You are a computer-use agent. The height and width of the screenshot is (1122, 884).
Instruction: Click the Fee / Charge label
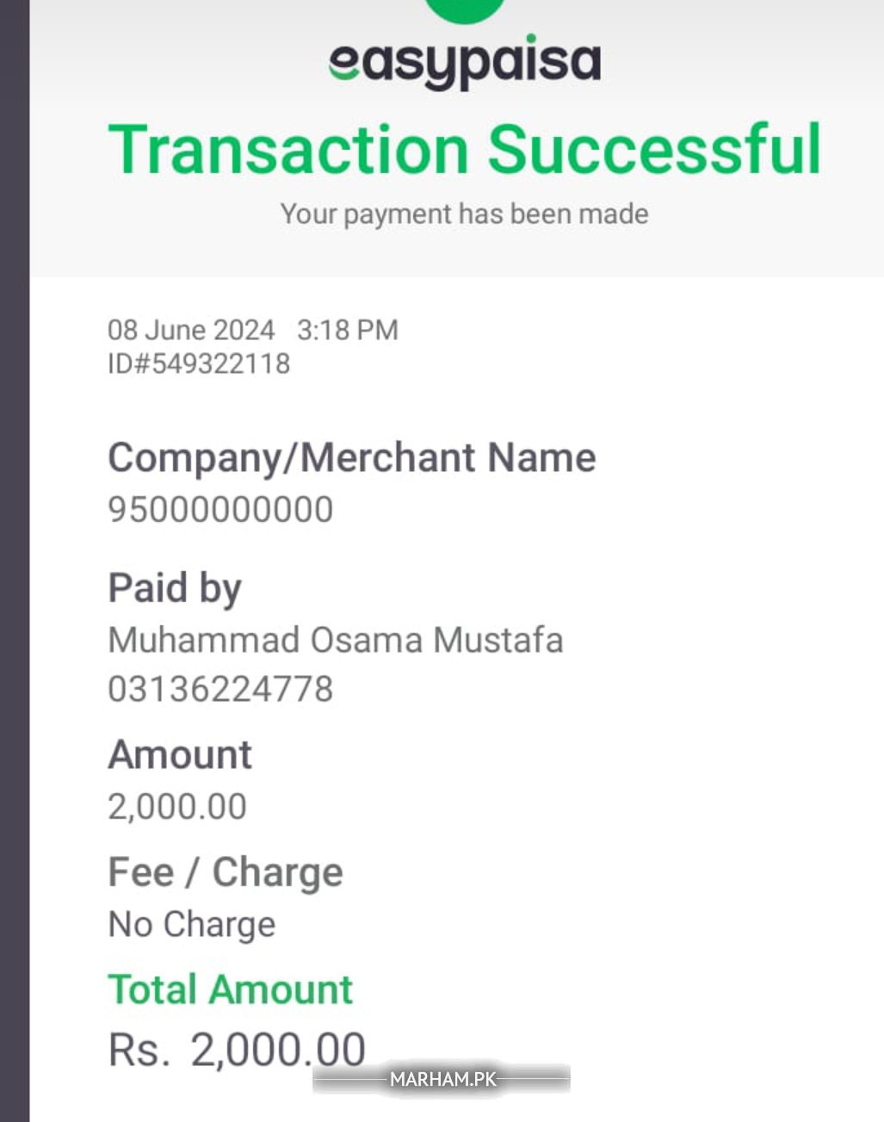(x=226, y=872)
